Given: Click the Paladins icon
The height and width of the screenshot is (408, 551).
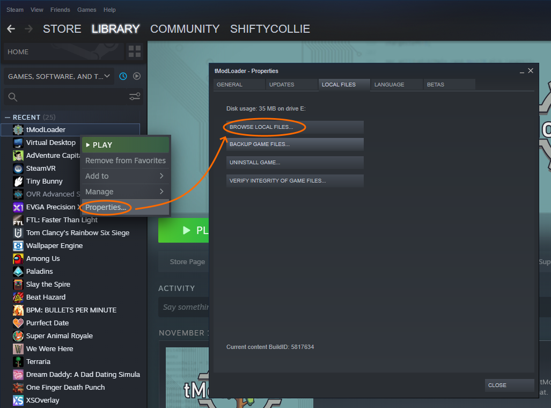Looking at the screenshot, I should 18,272.
